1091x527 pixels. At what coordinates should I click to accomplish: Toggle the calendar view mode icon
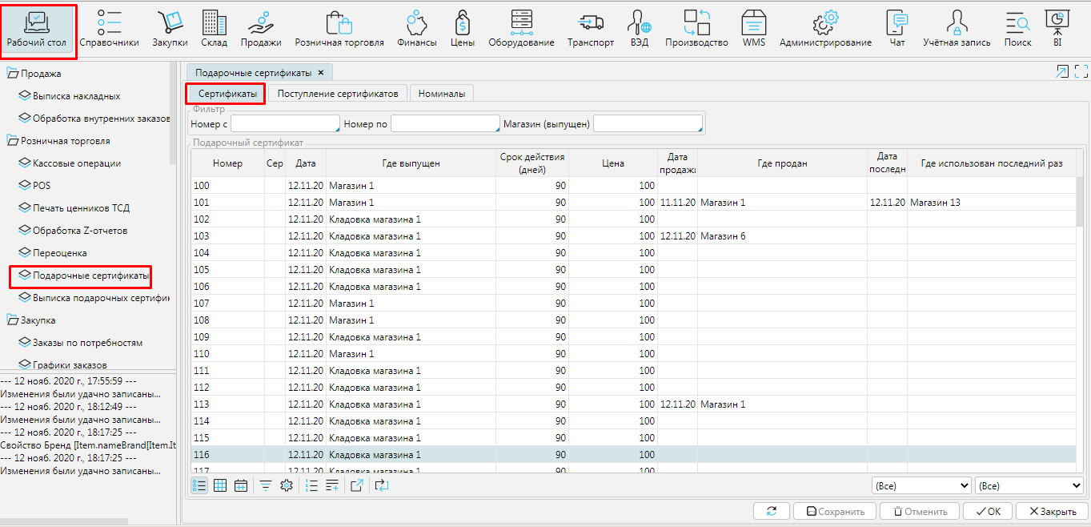click(240, 485)
